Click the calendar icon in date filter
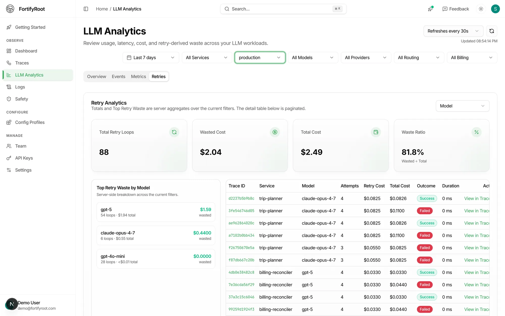Viewport: 505px width, 316px height. click(x=129, y=58)
